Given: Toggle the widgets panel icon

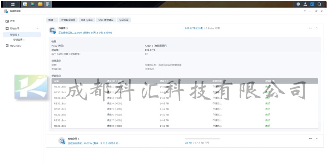Looking at the screenshot, I should point(312,4).
